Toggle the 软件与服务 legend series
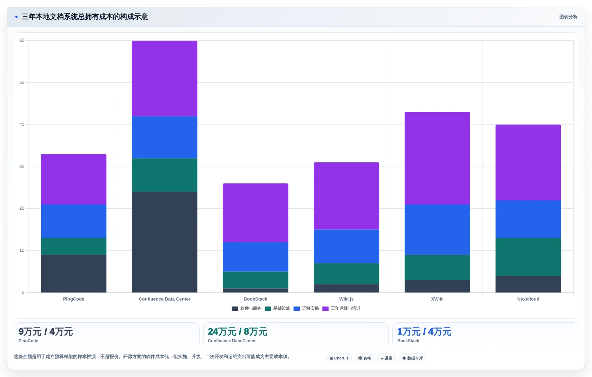The height and width of the screenshot is (377, 592). (246, 309)
